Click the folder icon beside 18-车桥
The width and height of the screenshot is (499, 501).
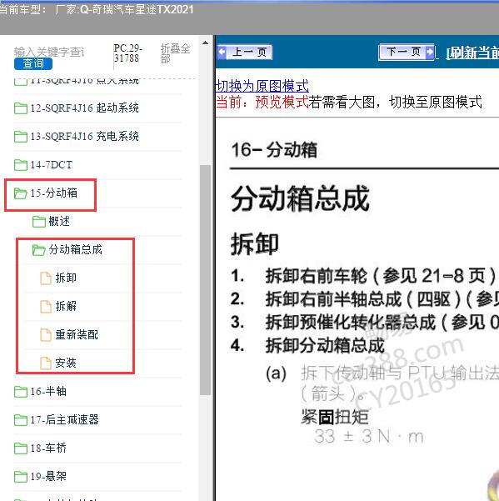point(21,448)
